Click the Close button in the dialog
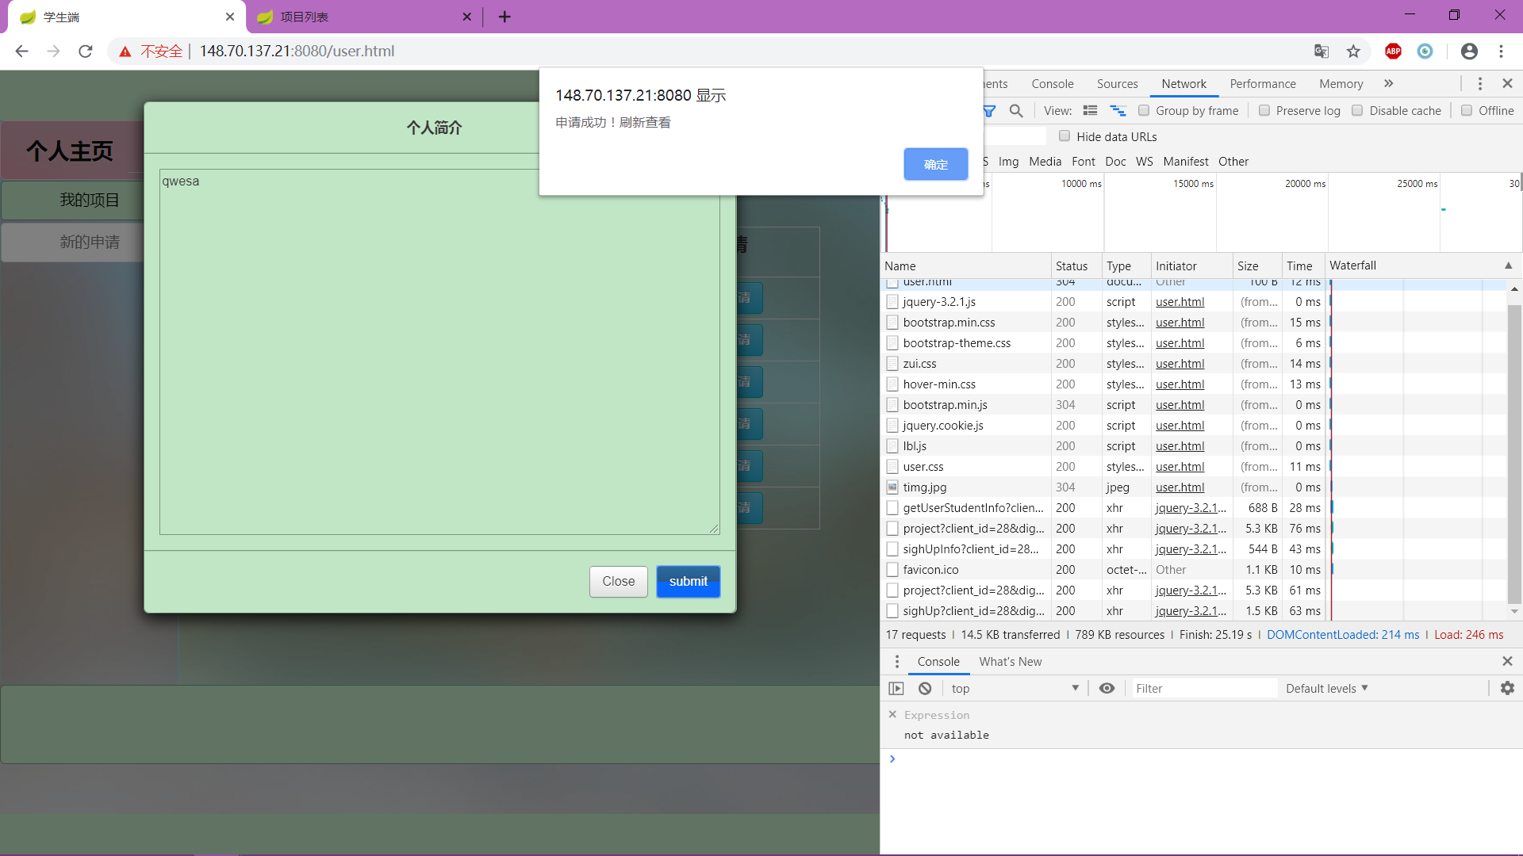 tap(618, 581)
